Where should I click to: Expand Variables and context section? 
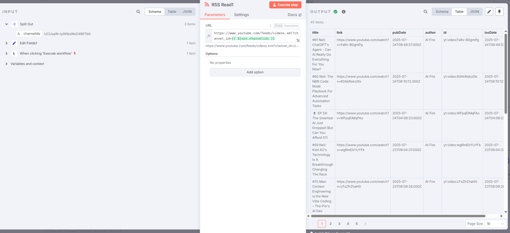pos(7,64)
